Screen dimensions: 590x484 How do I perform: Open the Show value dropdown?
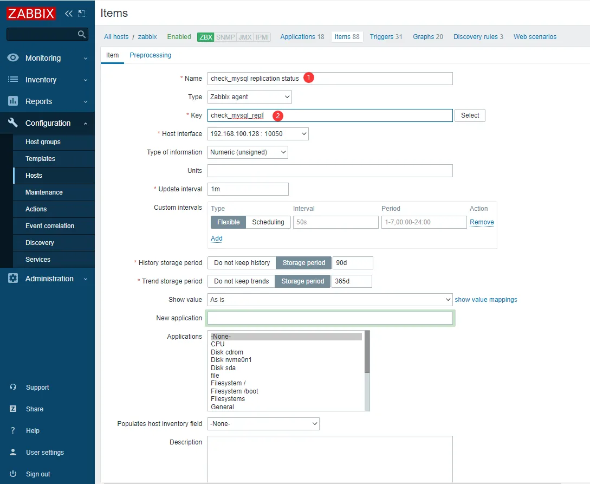point(329,300)
